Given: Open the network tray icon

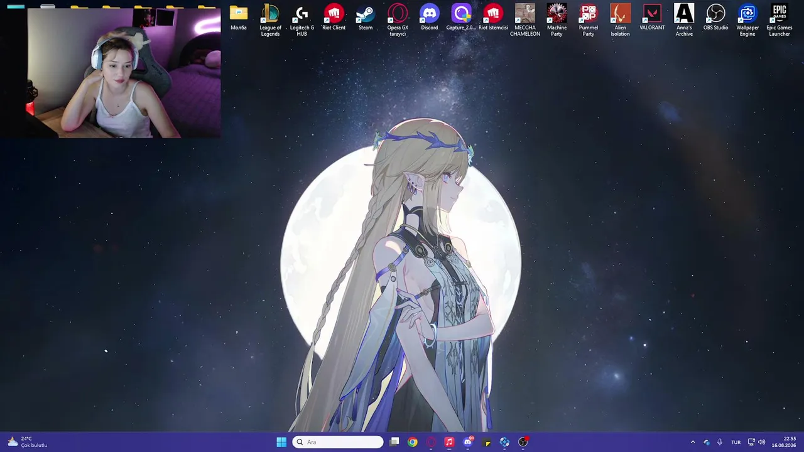Looking at the screenshot, I should (751, 442).
